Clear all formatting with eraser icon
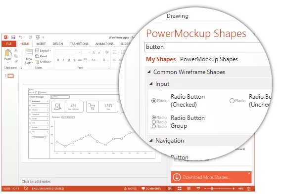Screen dimensions: 284x194 [107, 52]
